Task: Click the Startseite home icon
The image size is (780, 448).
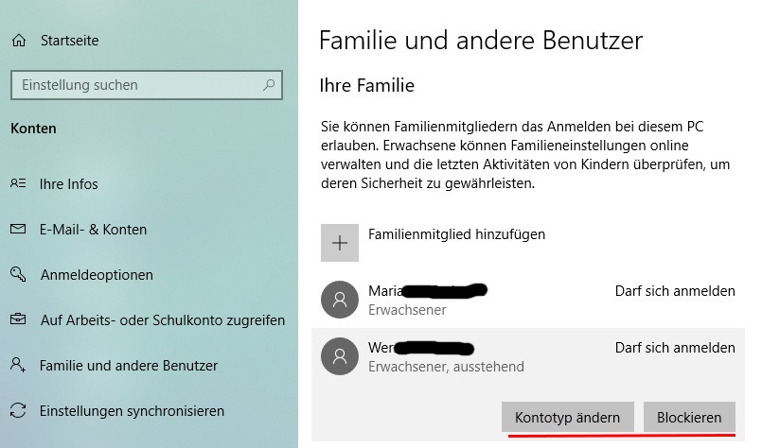Action: pyautogui.click(x=18, y=41)
